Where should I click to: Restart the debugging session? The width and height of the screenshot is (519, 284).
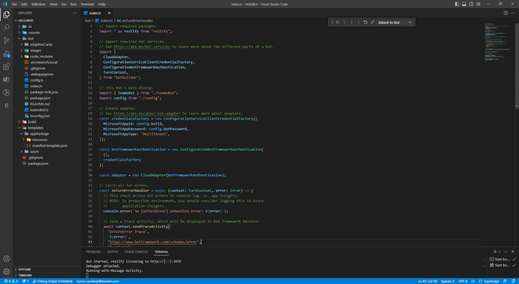(365, 22)
